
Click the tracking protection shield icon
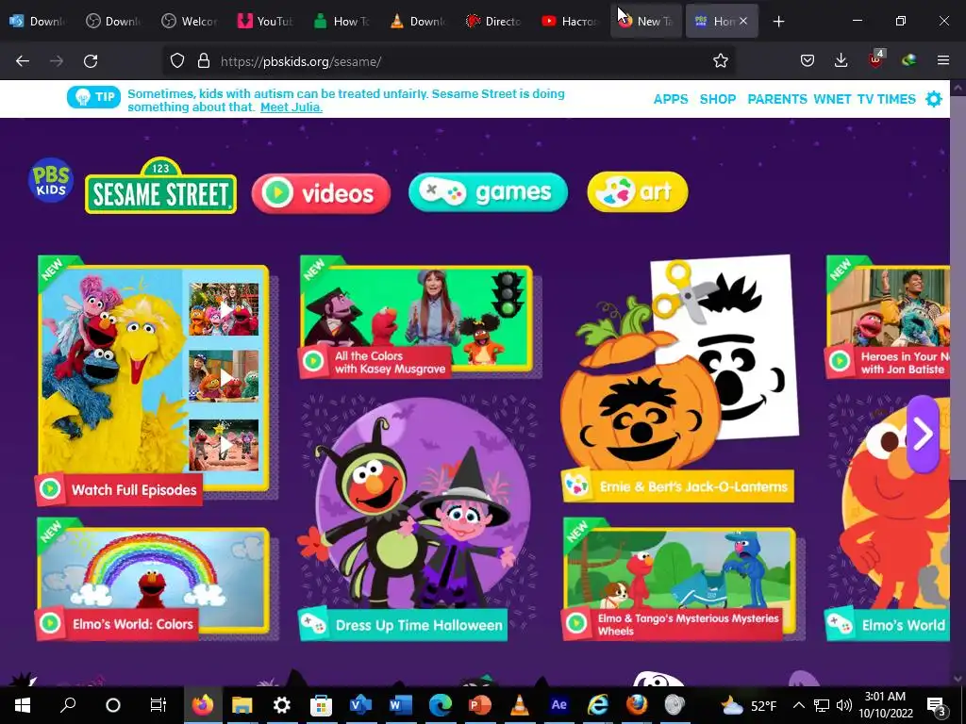pos(177,61)
